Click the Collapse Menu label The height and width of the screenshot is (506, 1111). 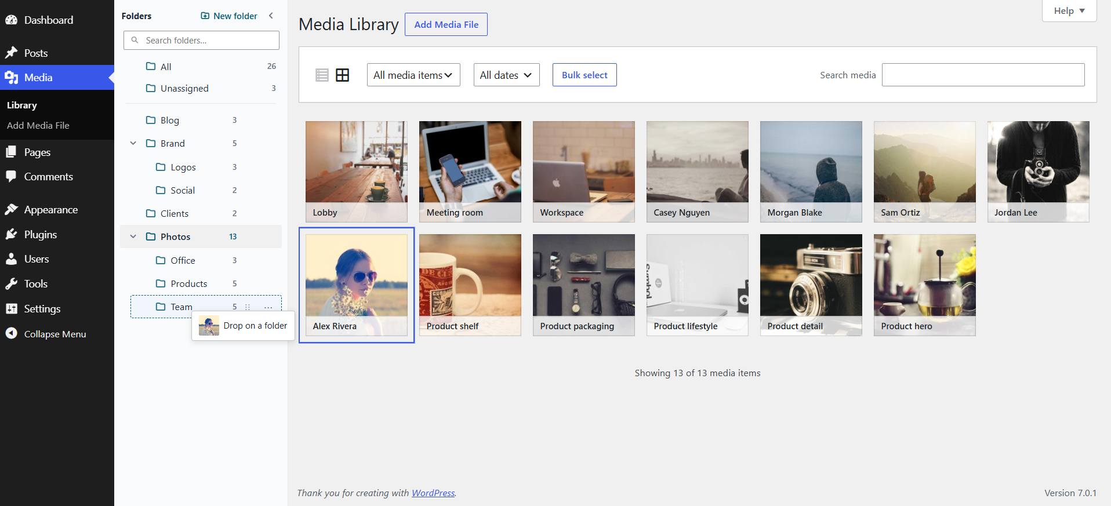click(55, 334)
